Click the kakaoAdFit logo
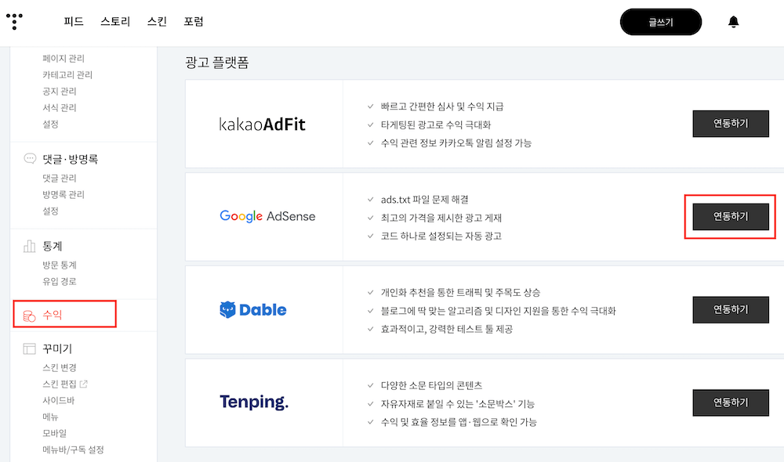This screenshot has width=784, height=462. (x=262, y=124)
